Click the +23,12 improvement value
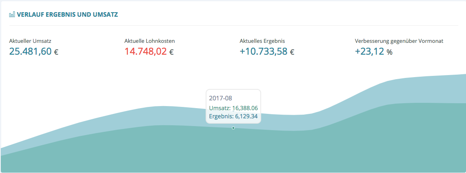This screenshot has width=466, height=173. coord(369,51)
